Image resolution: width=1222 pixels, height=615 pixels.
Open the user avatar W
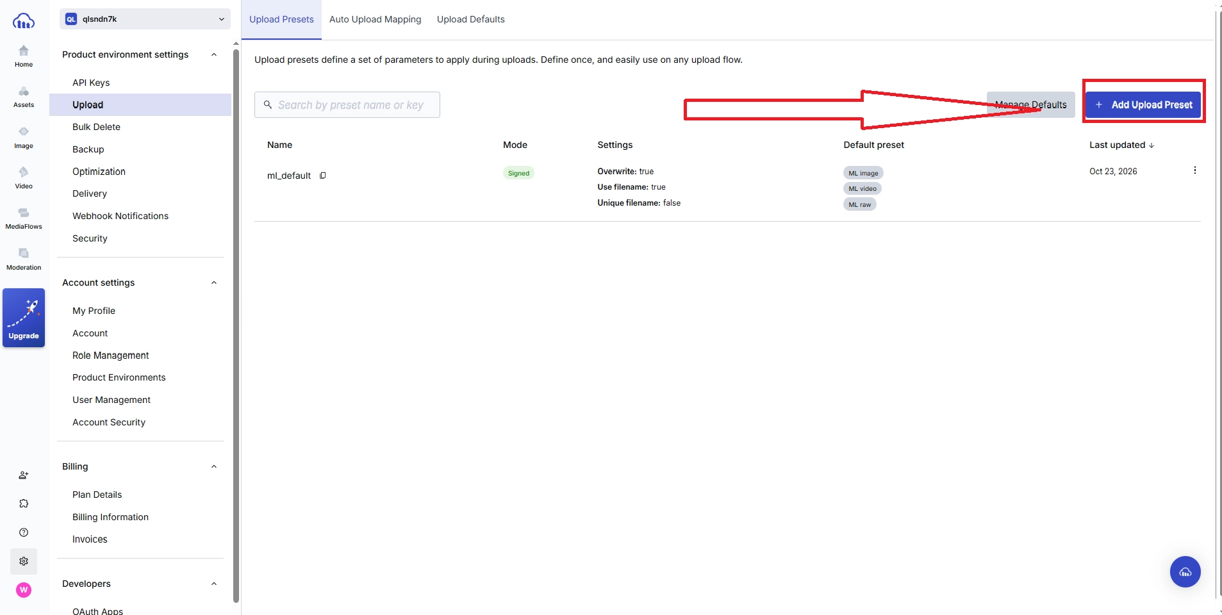pos(24,590)
